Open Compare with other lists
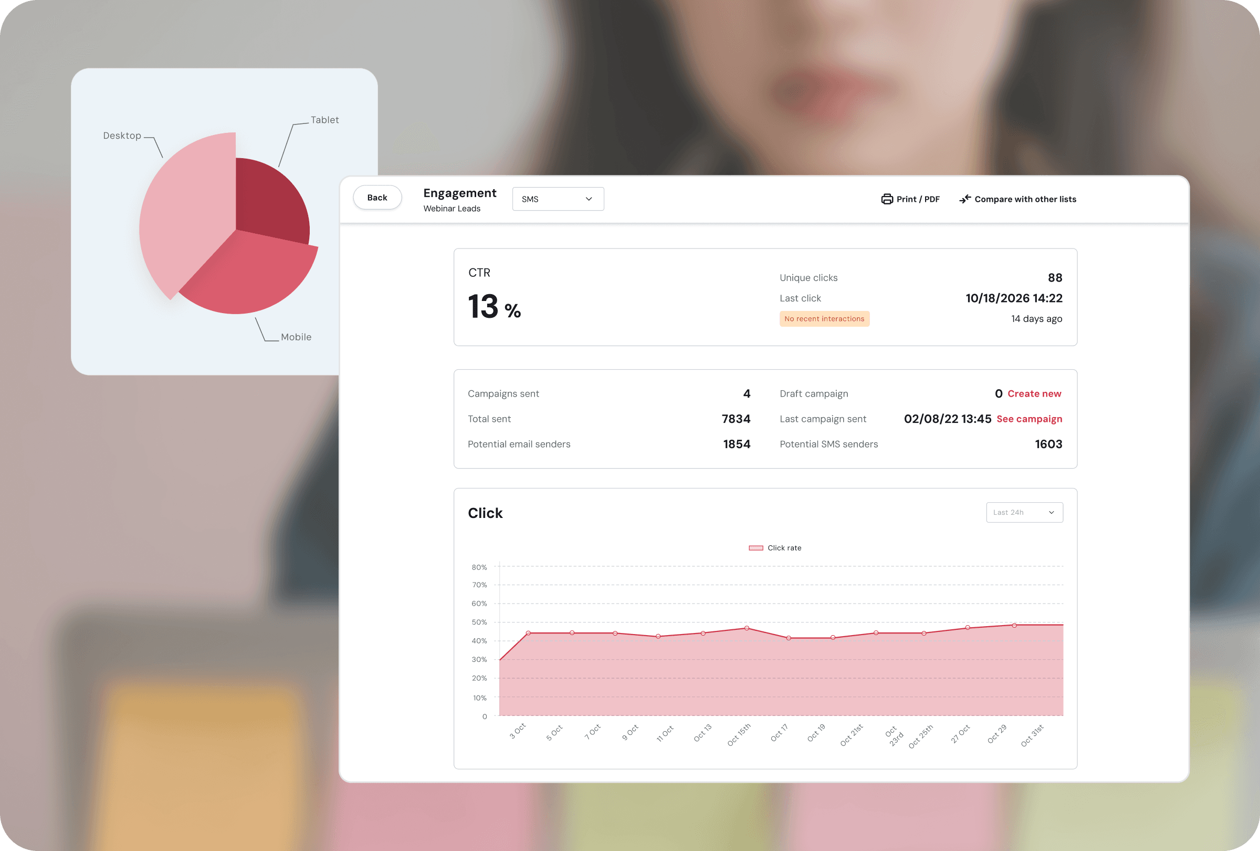Viewport: 1260px width, 851px height. [x=1025, y=199]
